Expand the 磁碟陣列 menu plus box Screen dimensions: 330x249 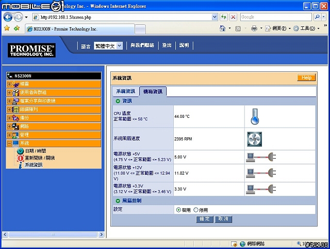tap(9, 110)
